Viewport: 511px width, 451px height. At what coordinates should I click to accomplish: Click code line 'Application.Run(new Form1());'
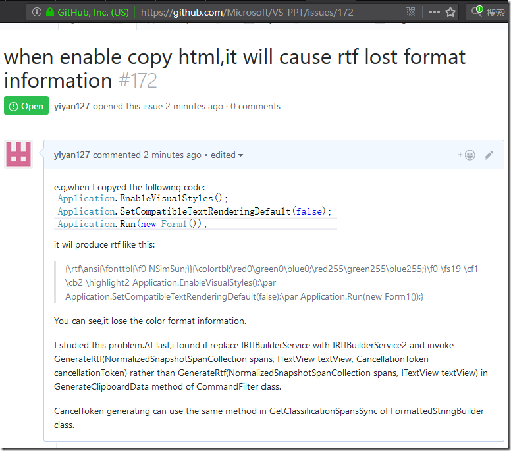[x=132, y=225]
